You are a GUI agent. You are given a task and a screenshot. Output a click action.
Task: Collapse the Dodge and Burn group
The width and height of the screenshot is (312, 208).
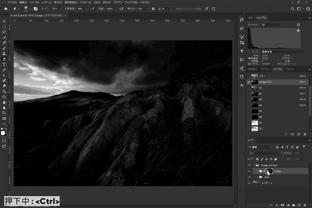[x=253, y=165]
